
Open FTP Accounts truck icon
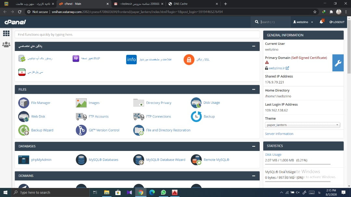81,117
